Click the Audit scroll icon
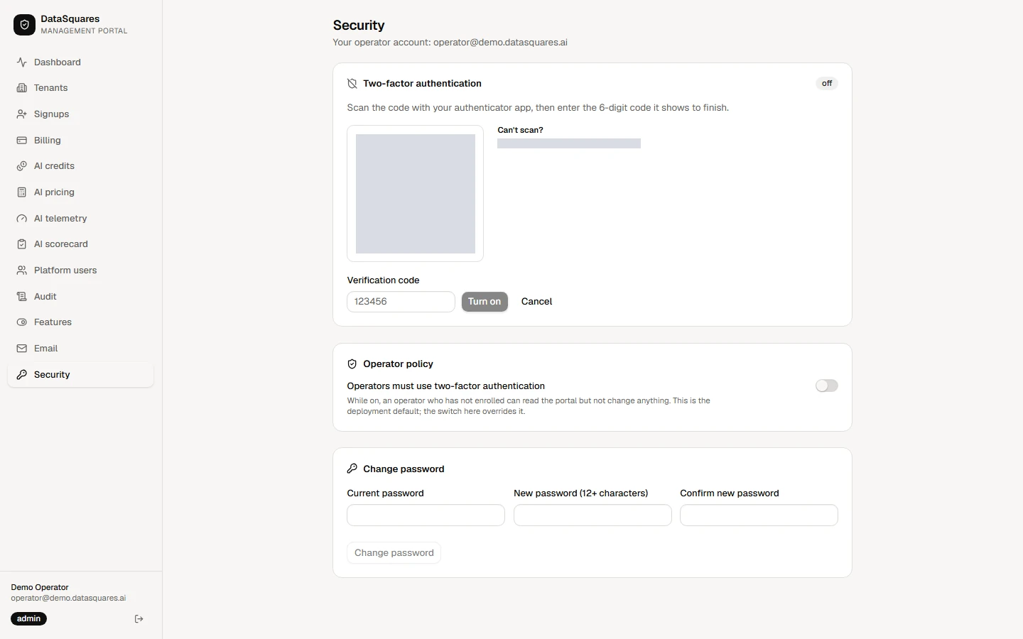1023x639 pixels. click(x=22, y=297)
